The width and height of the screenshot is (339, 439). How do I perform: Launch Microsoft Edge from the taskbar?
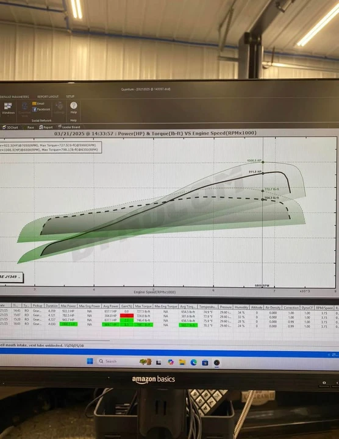194,363
